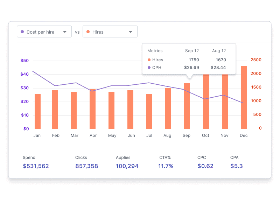
Task: Select the December hires bar
Action: [244, 97]
